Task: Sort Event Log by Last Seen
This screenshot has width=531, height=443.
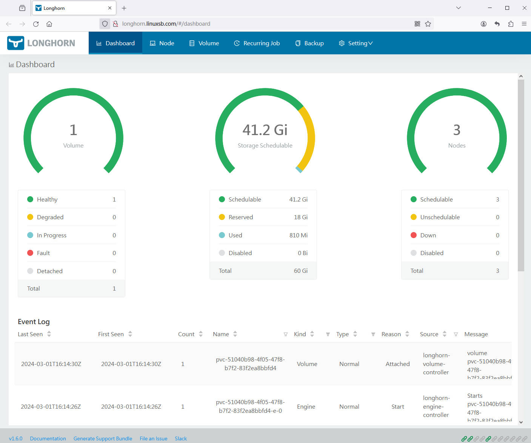Action: (49, 334)
